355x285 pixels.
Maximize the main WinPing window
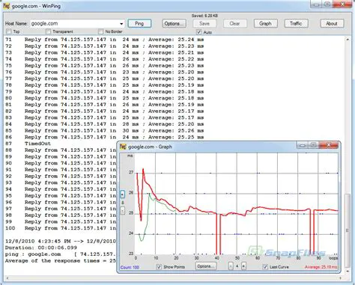click(327, 4)
